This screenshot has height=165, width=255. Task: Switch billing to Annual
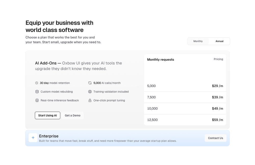click(219, 41)
